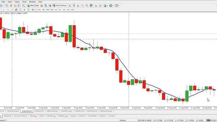Launch MetaEditor with the yellow diamond icon
This screenshot has height=122, width=217.
pyautogui.click(x=41, y=5)
